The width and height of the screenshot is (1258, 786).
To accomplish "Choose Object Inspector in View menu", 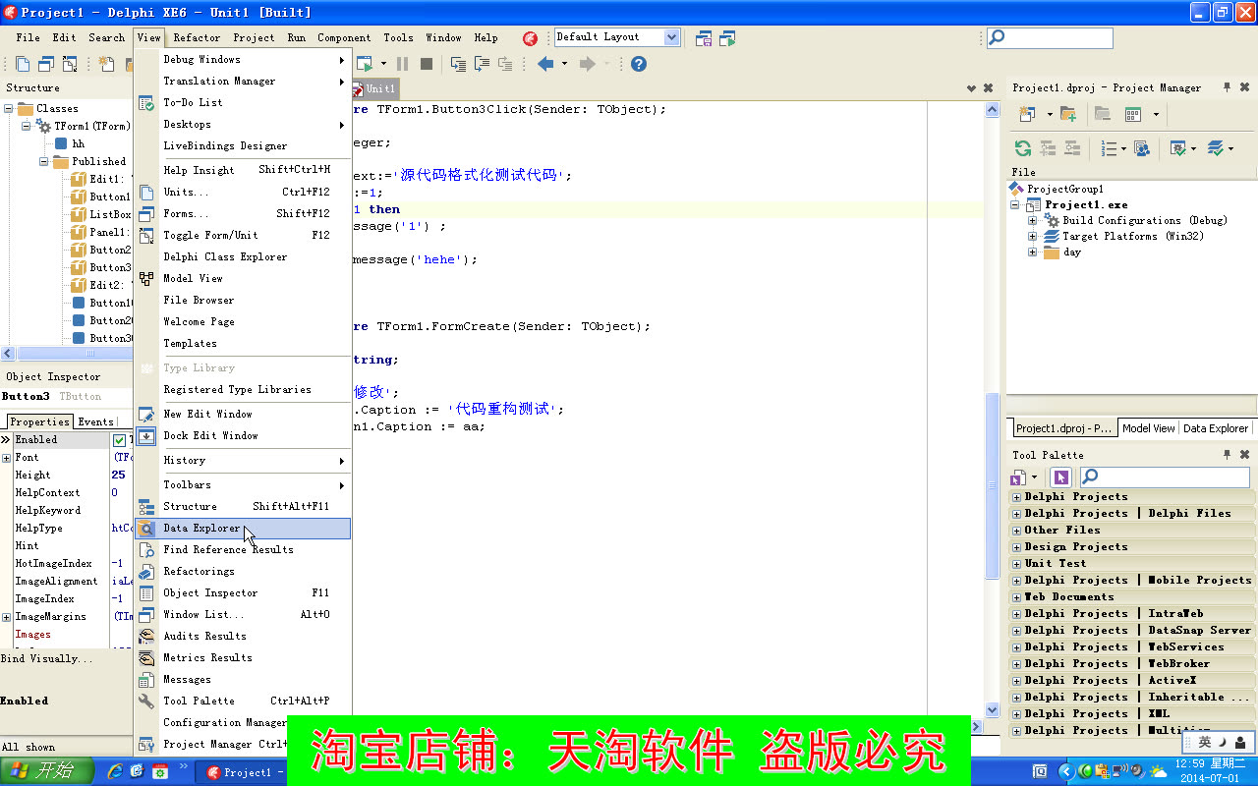I will coord(243,593).
